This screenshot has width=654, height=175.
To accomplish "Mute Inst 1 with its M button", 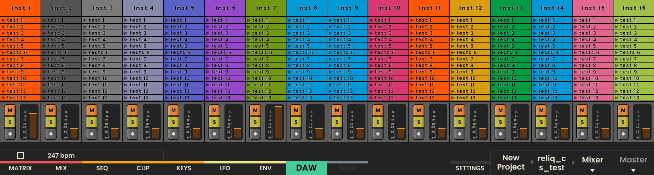I will [x=10, y=110].
